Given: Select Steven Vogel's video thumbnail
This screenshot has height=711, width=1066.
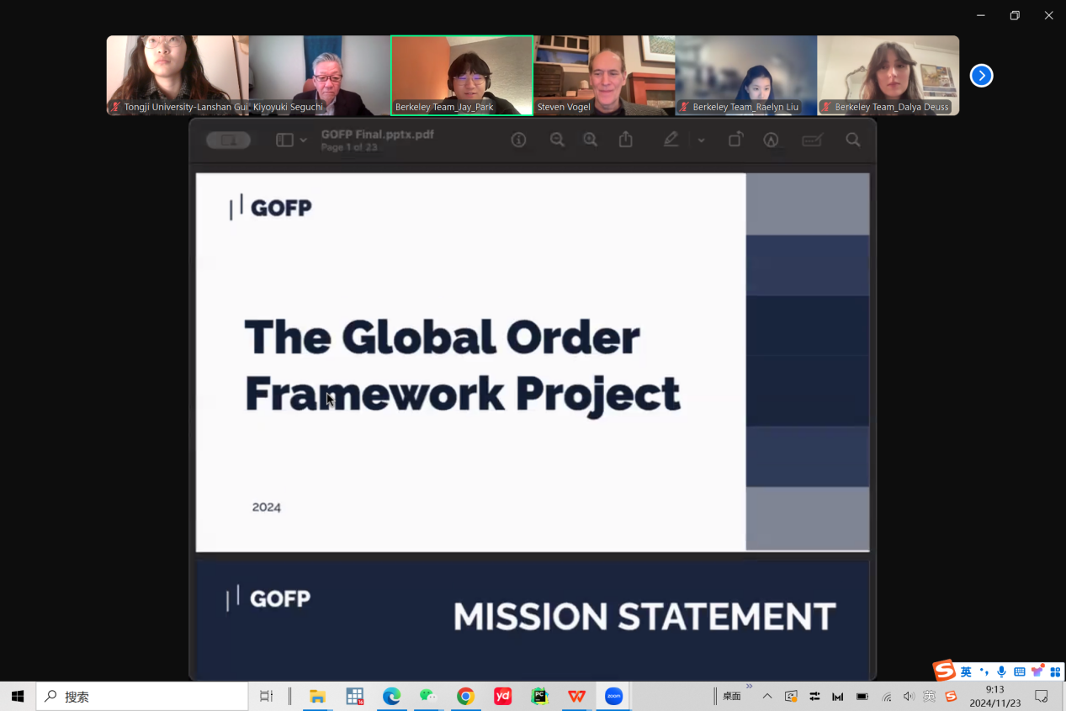Looking at the screenshot, I should pyautogui.click(x=603, y=75).
